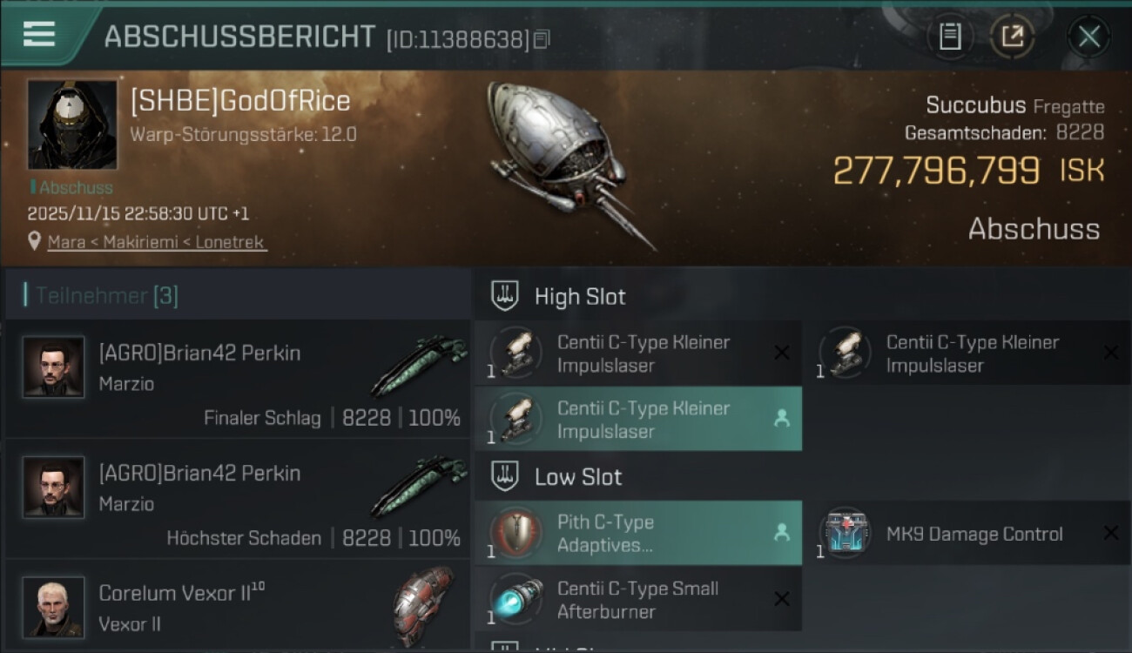Close the Abschussbericht window

coord(1088,37)
